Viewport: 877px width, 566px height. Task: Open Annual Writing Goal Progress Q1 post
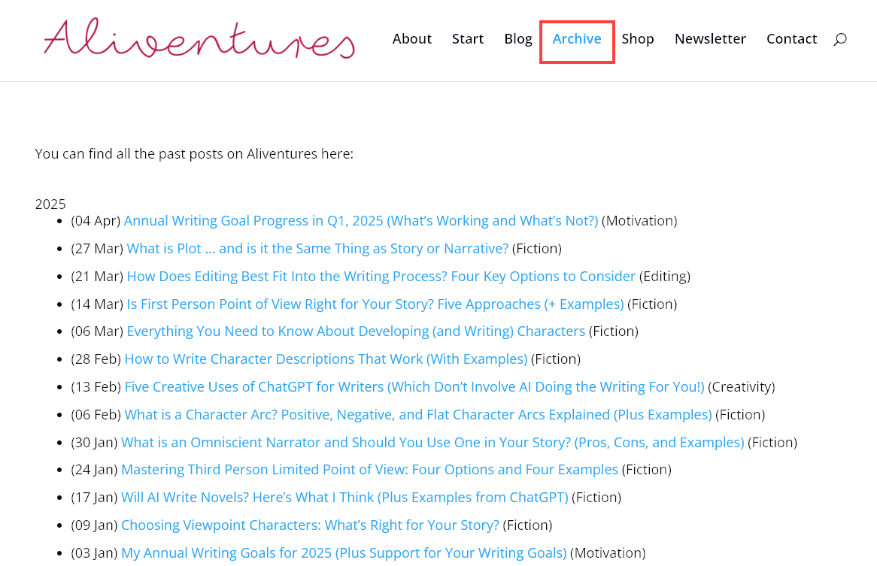(x=361, y=221)
